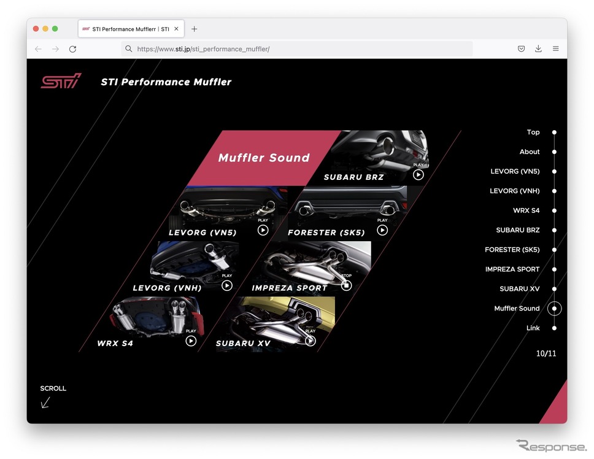This screenshot has height=459, width=594.
Task: Select the STI Performance Muffler browser tab
Action: click(x=131, y=29)
